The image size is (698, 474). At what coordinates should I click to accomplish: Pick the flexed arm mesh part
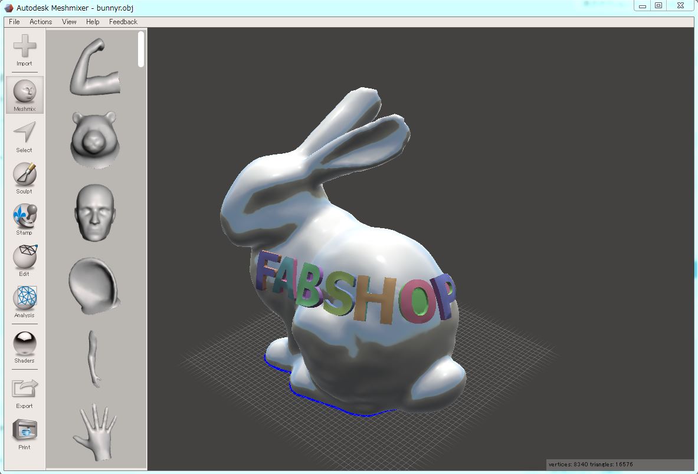tap(95, 67)
